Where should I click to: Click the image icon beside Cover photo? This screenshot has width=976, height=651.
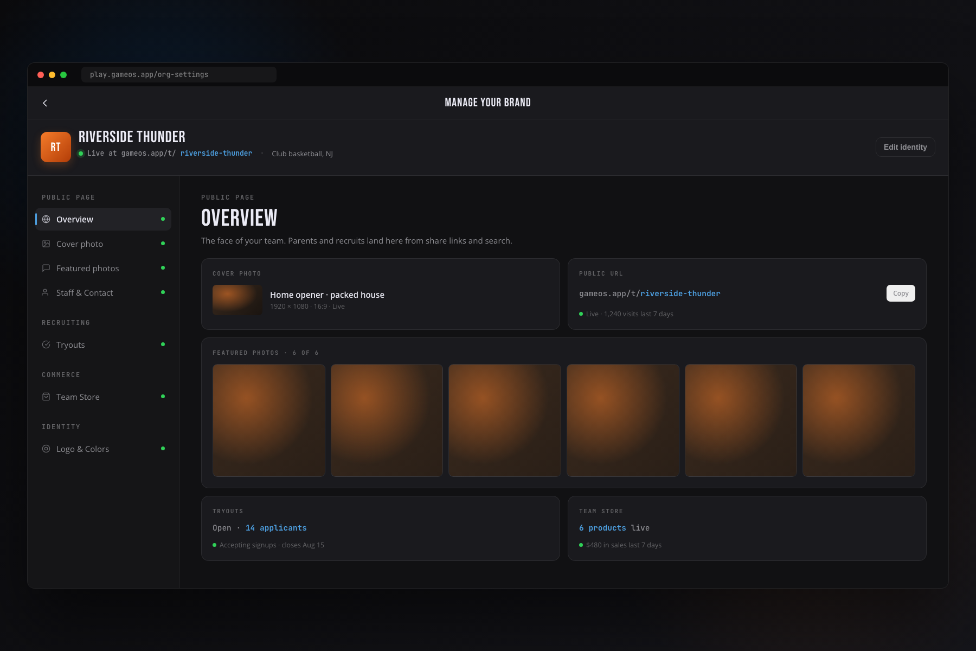(46, 244)
